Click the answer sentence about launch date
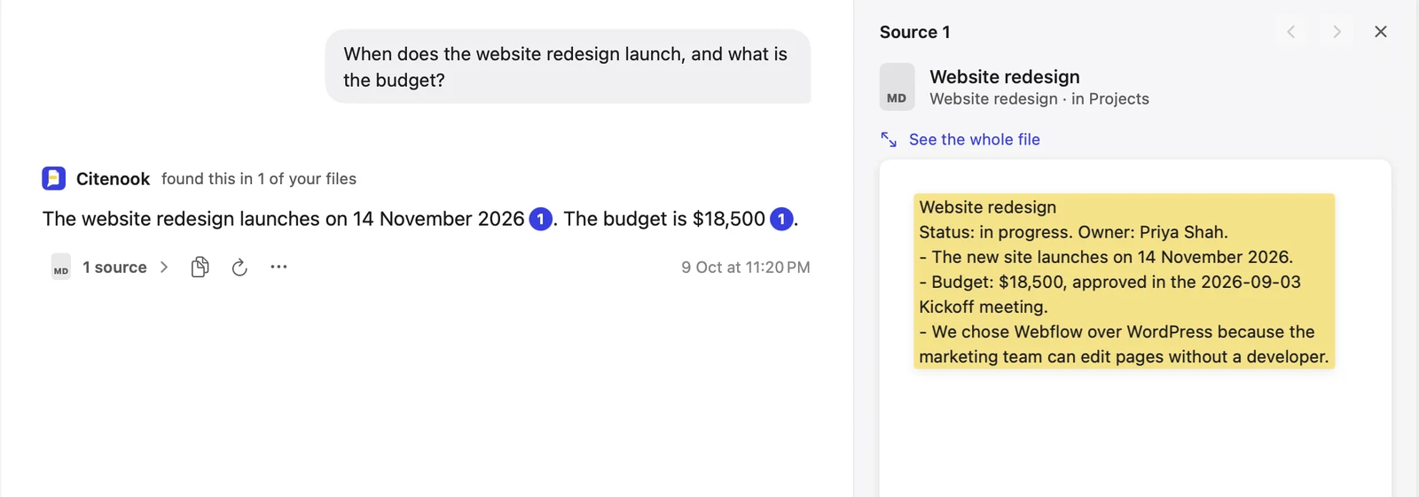 (284, 219)
